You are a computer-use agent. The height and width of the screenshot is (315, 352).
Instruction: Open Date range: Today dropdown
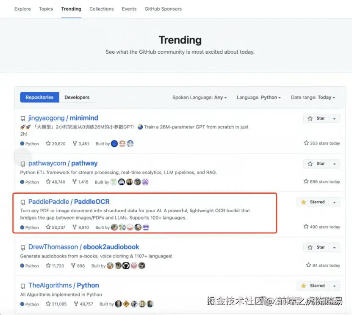click(x=313, y=97)
